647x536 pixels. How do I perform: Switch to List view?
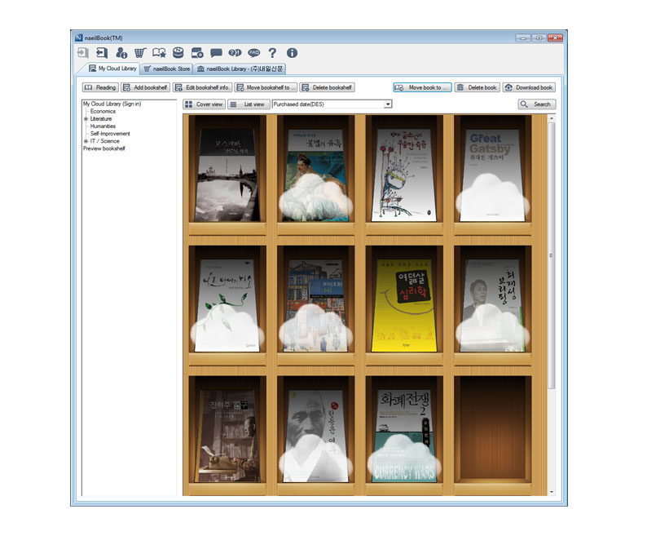point(249,104)
